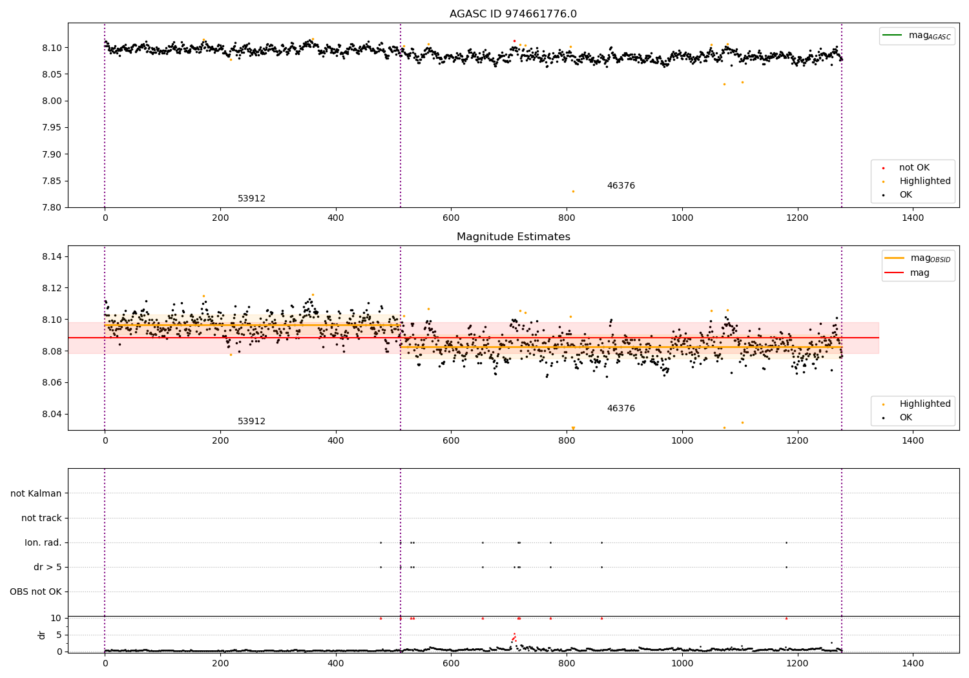
Task: Click the '7.95' y-axis tick label
Action: point(52,128)
